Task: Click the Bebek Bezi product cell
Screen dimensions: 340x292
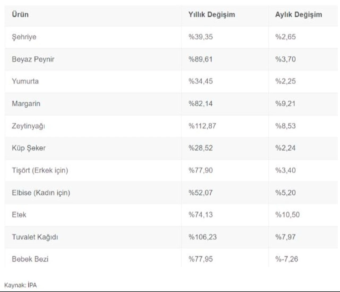Action: 30,259
